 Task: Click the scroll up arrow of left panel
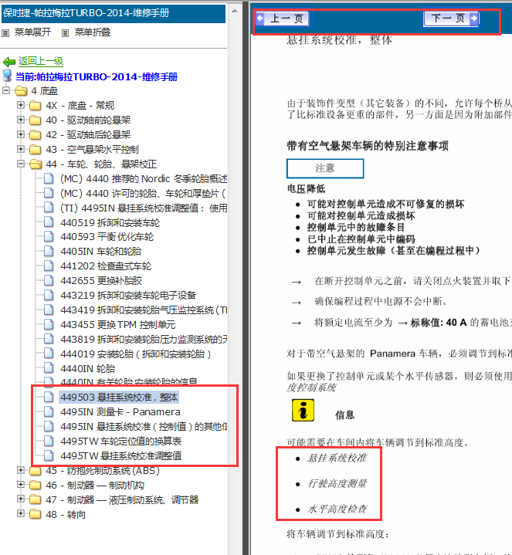coord(235,11)
